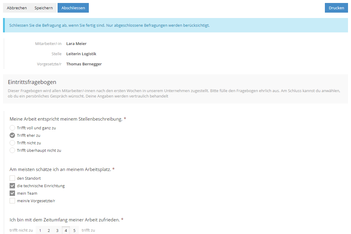Screen dimensions: 351x234
Task: Select the 'Trifft nicht zu' radio option
Action: tap(12, 143)
